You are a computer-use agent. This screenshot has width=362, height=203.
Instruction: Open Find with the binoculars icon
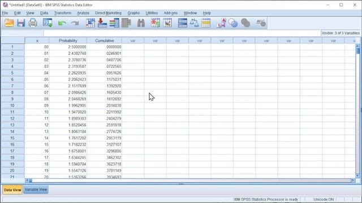(141, 23)
